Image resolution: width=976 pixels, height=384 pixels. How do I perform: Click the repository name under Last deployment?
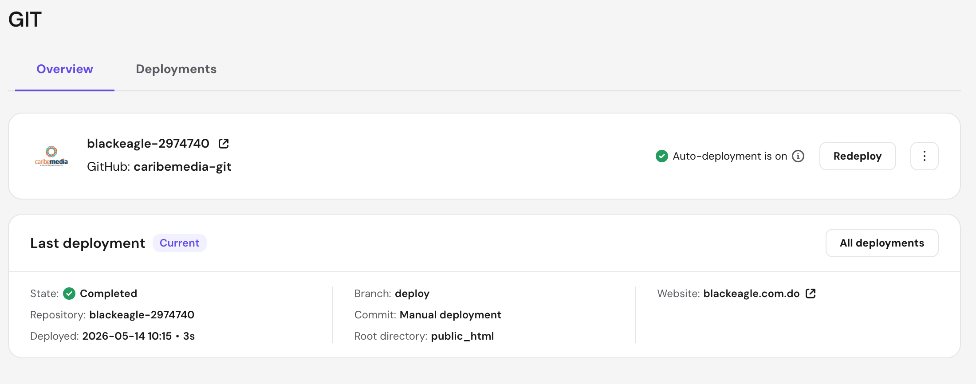[x=142, y=315]
